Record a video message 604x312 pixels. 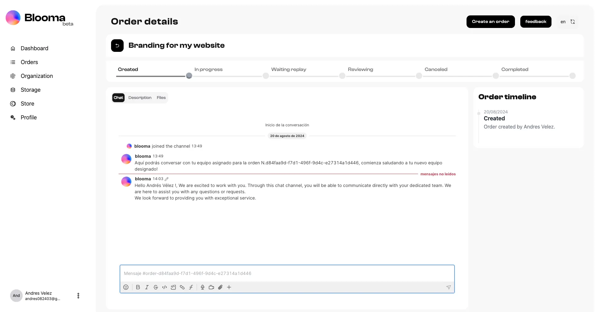click(211, 287)
